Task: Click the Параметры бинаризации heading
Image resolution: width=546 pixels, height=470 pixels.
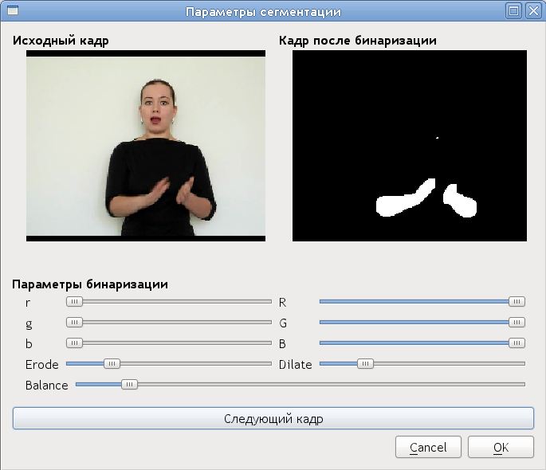Action: [90, 284]
